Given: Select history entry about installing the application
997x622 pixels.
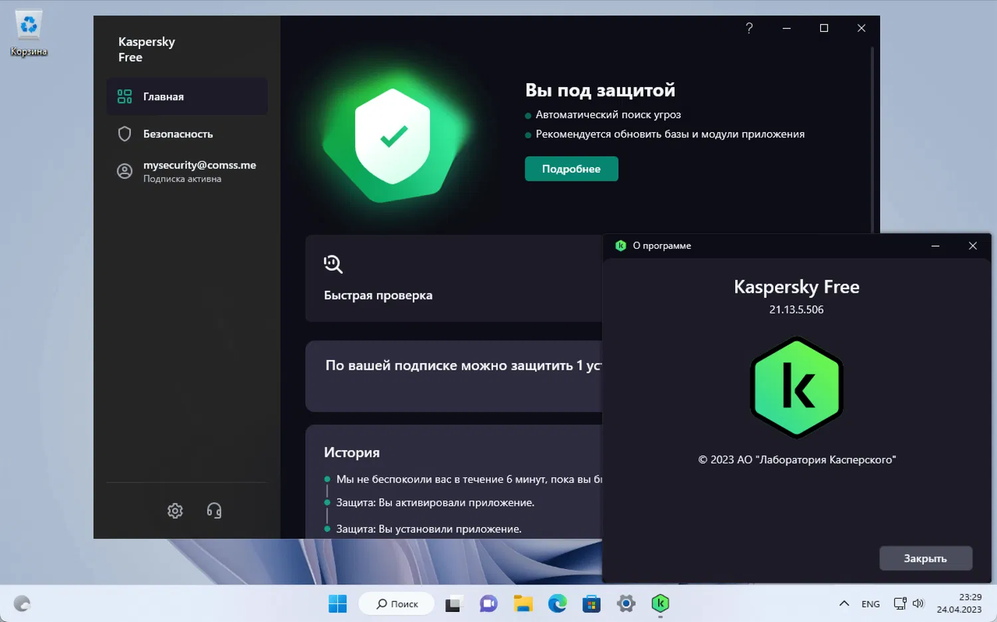Looking at the screenshot, I should pyautogui.click(x=429, y=529).
